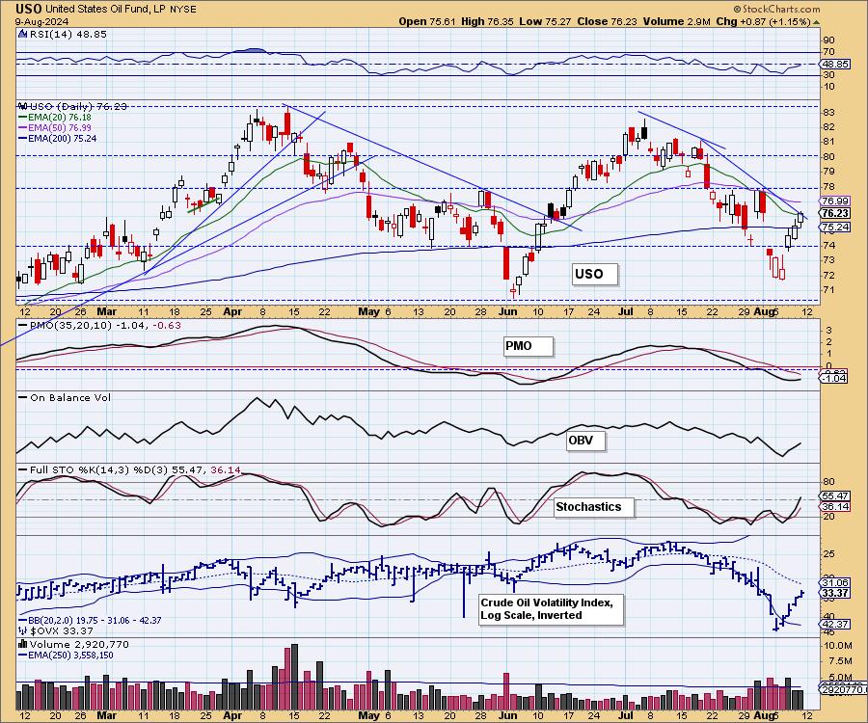Click the green up arrow after Chg +0.87

click(816, 22)
